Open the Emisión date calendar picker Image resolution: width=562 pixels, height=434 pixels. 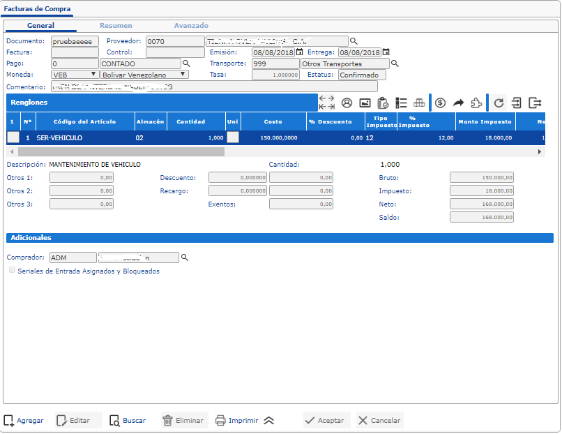coord(300,52)
